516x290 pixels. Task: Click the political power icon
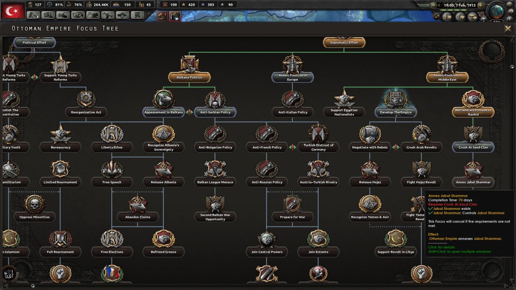(x=31, y=5)
